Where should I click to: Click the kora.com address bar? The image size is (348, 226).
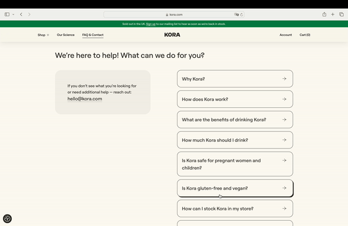[174, 14]
